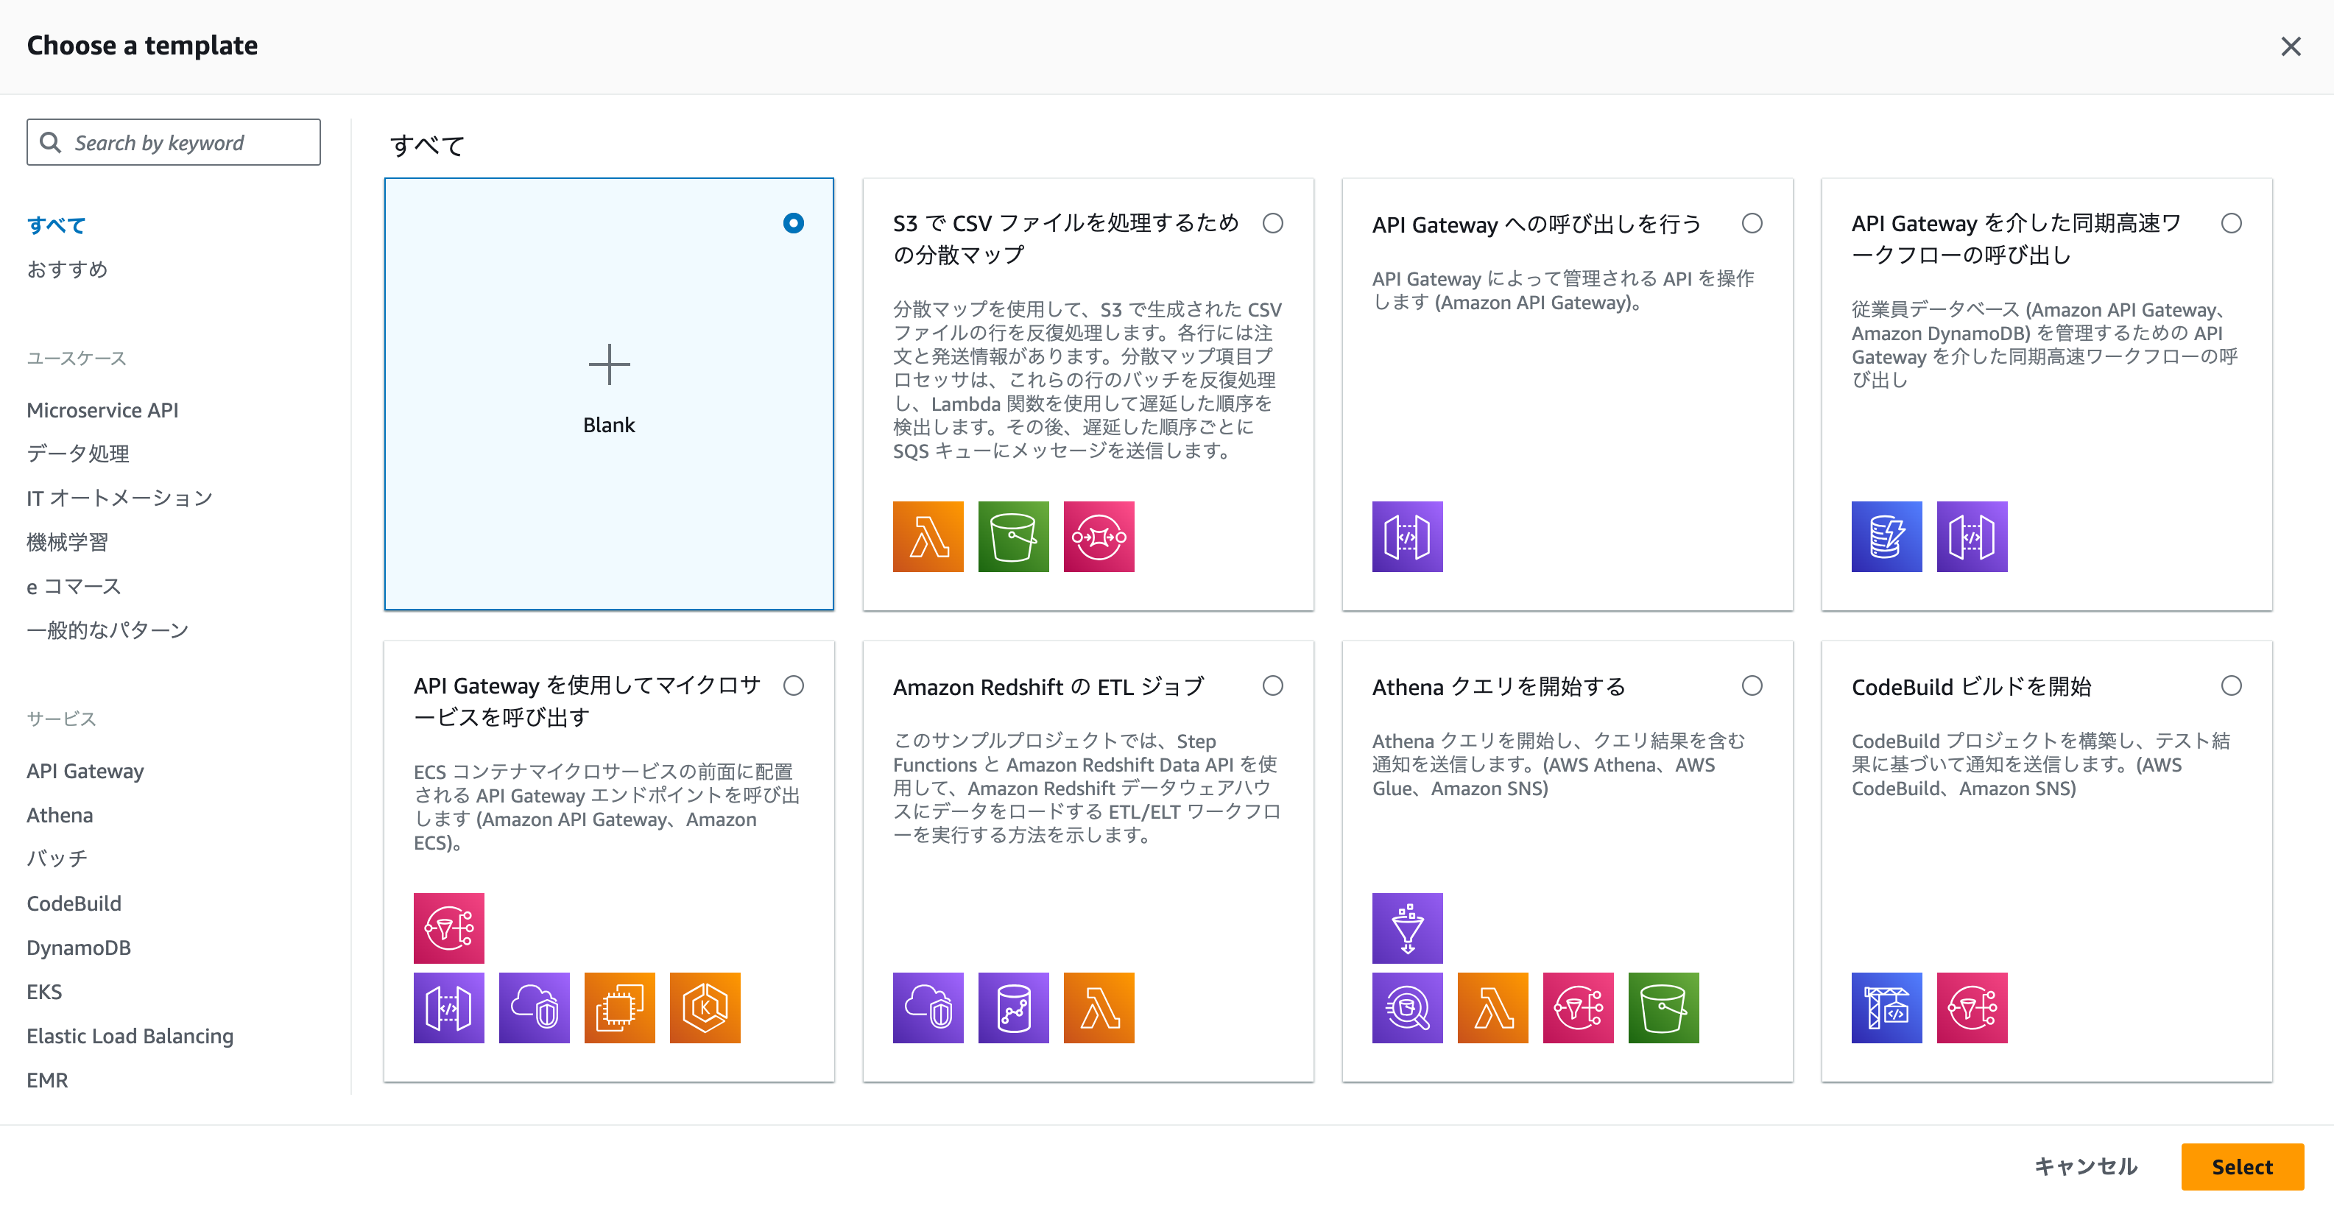Image resolution: width=2334 pixels, height=1206 pixels.
Task: Click the EKS icon in microservice card
Action: pyautogui.click(x=705, y=1007)
